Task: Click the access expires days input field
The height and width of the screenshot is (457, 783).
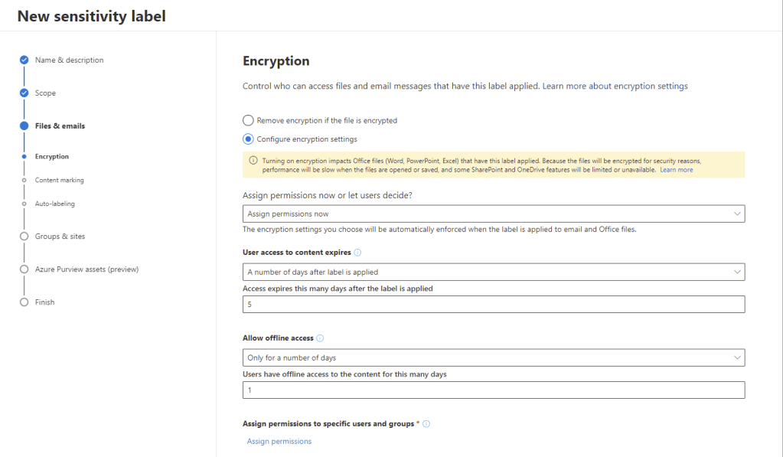Action: [493, 305]
